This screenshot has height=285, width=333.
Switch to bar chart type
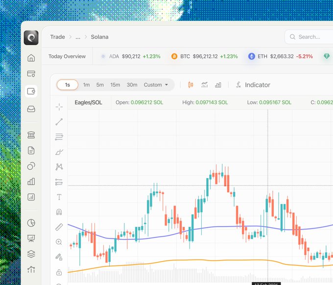[x=218, y=85]
